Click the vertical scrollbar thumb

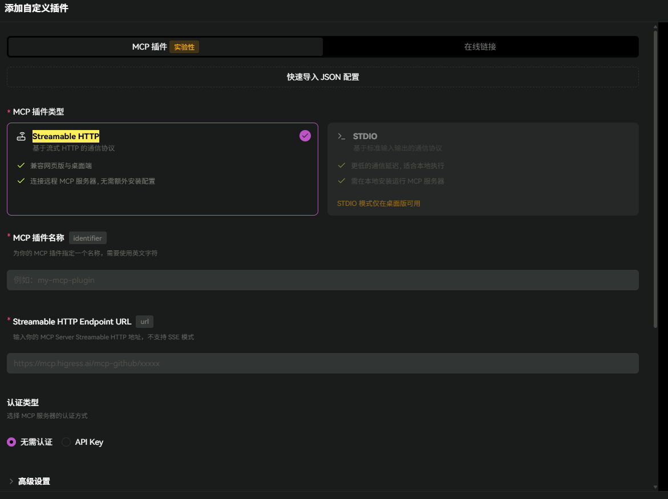[655, 177]
